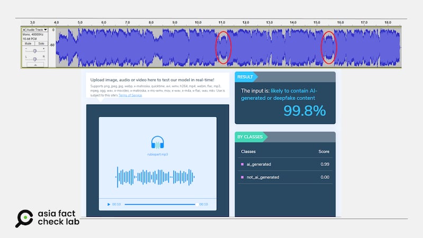Collapse the track using bottom arrow button
Screen dimensions: 423x238
coord(35,65)
